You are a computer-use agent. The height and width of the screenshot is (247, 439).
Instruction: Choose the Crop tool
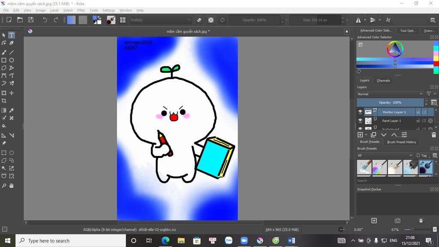click(3, 101)
